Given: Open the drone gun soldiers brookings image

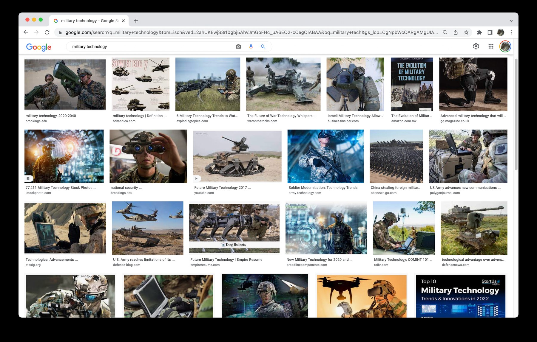Looking at the screenshot, I should click(65, 84).
